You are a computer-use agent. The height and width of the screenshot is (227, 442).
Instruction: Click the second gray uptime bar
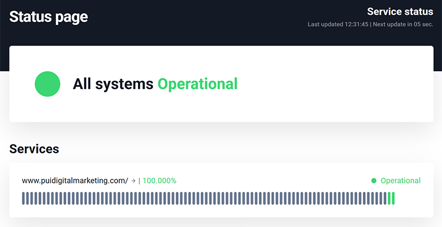click(28, 198)
